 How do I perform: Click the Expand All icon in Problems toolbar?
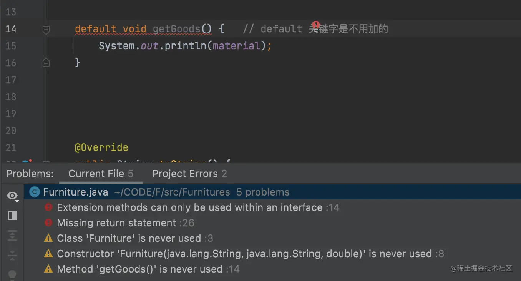tap(12, 235)
